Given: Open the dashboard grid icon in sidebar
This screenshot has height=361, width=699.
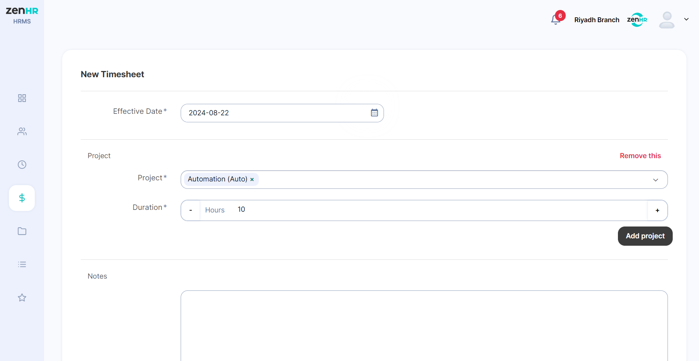Looking at the screenshot, I should [x=22, y=98].
